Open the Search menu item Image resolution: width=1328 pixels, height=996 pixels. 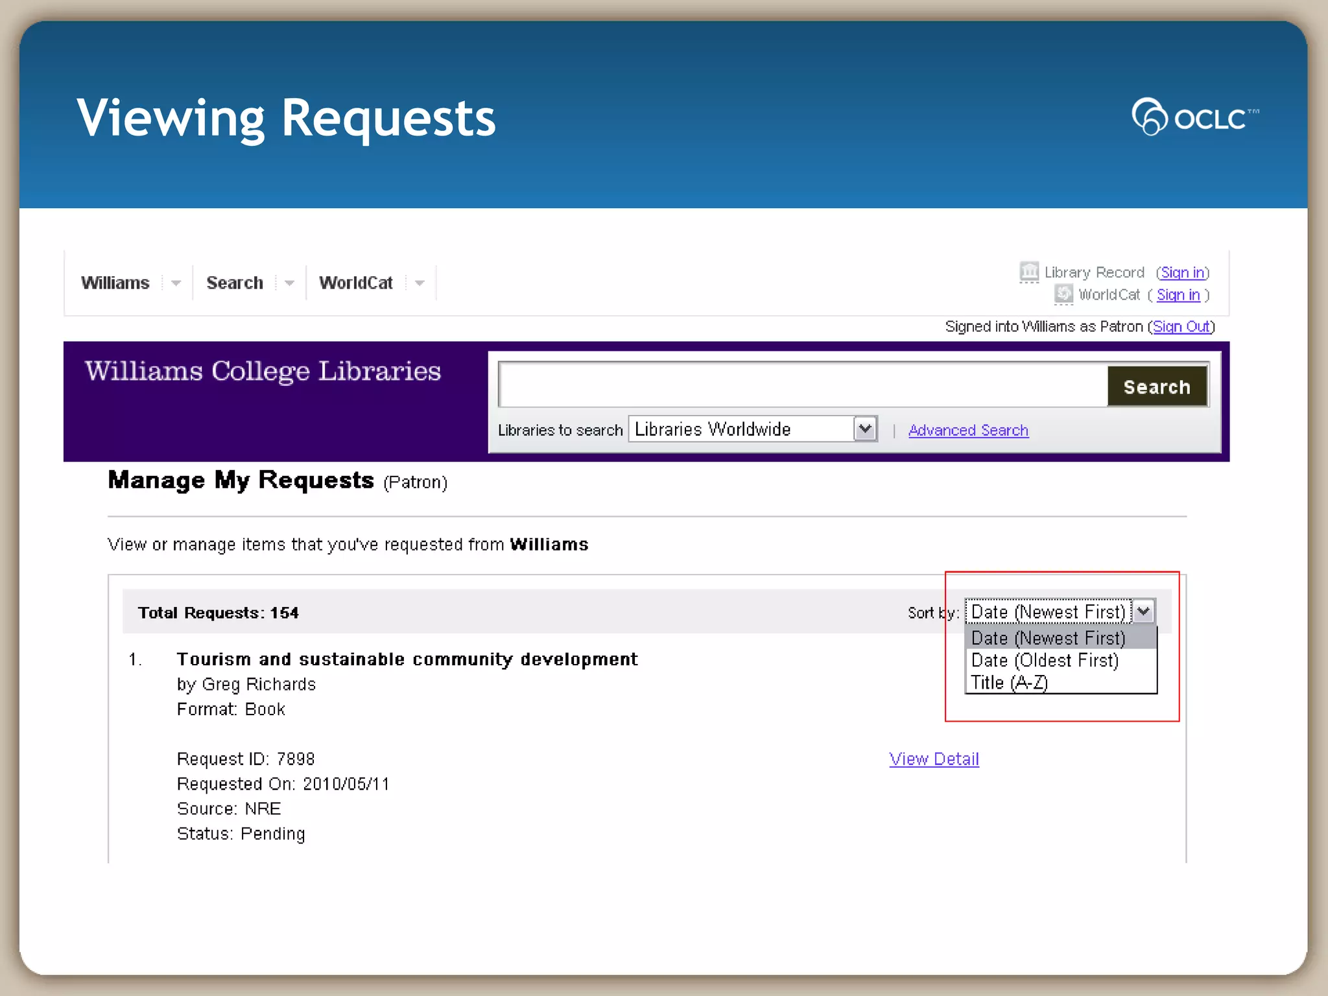pos(235,283)
